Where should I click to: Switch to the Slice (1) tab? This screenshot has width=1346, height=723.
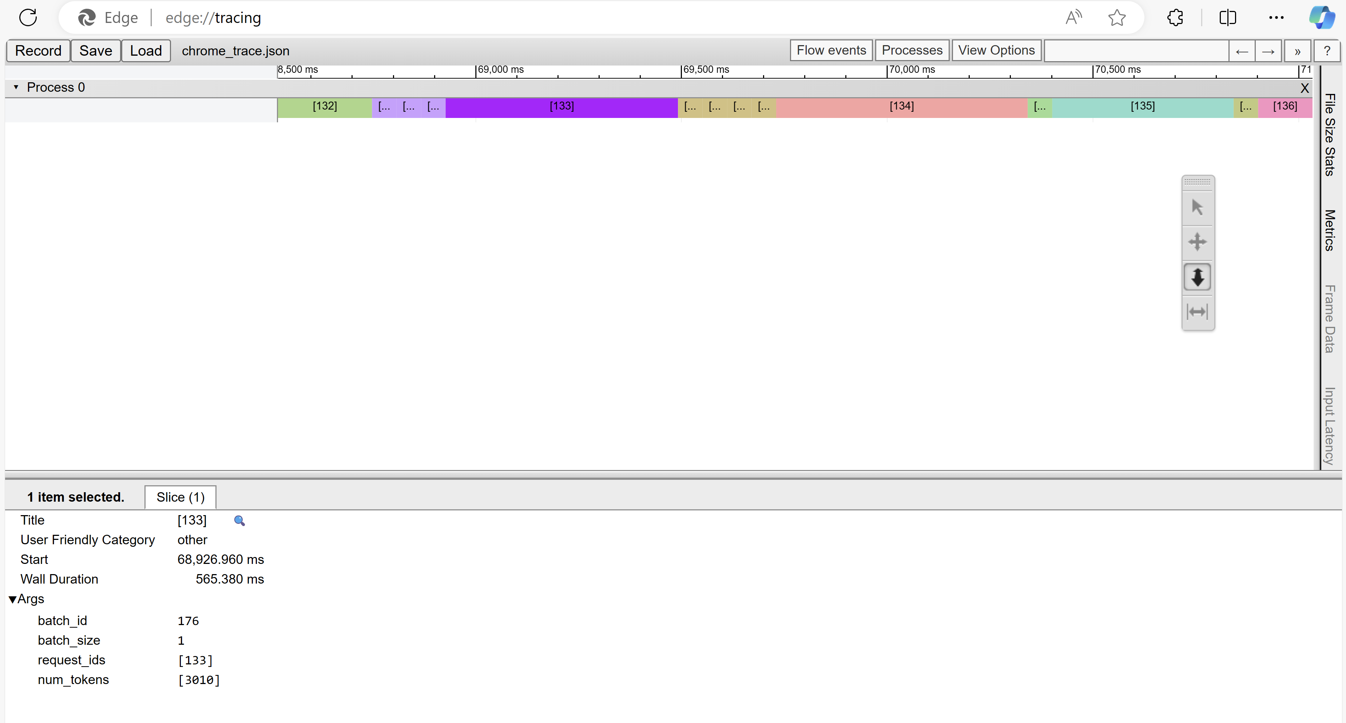180,497
